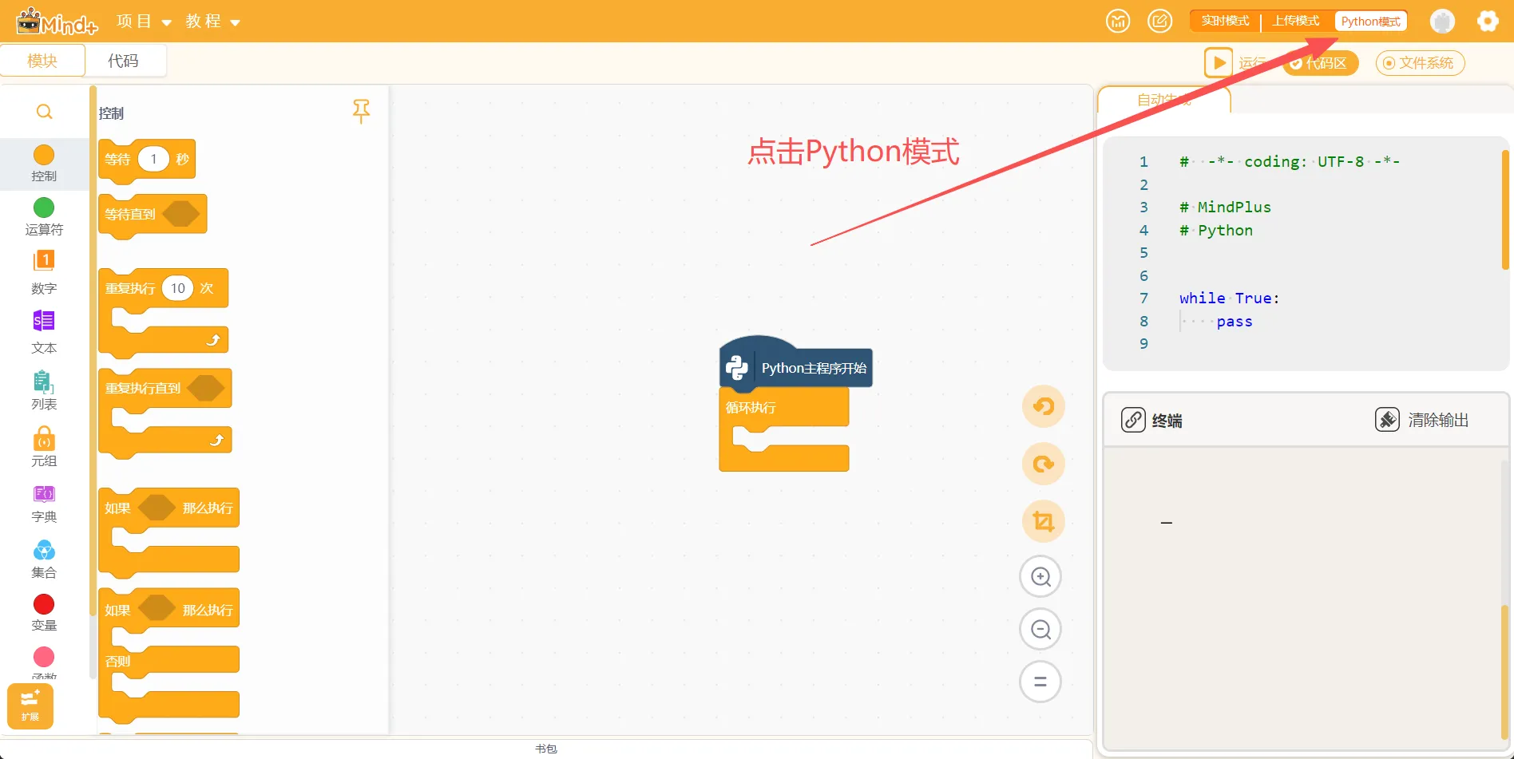
Task: Click the undo button on the canvas
Action: pos(1043,407)
